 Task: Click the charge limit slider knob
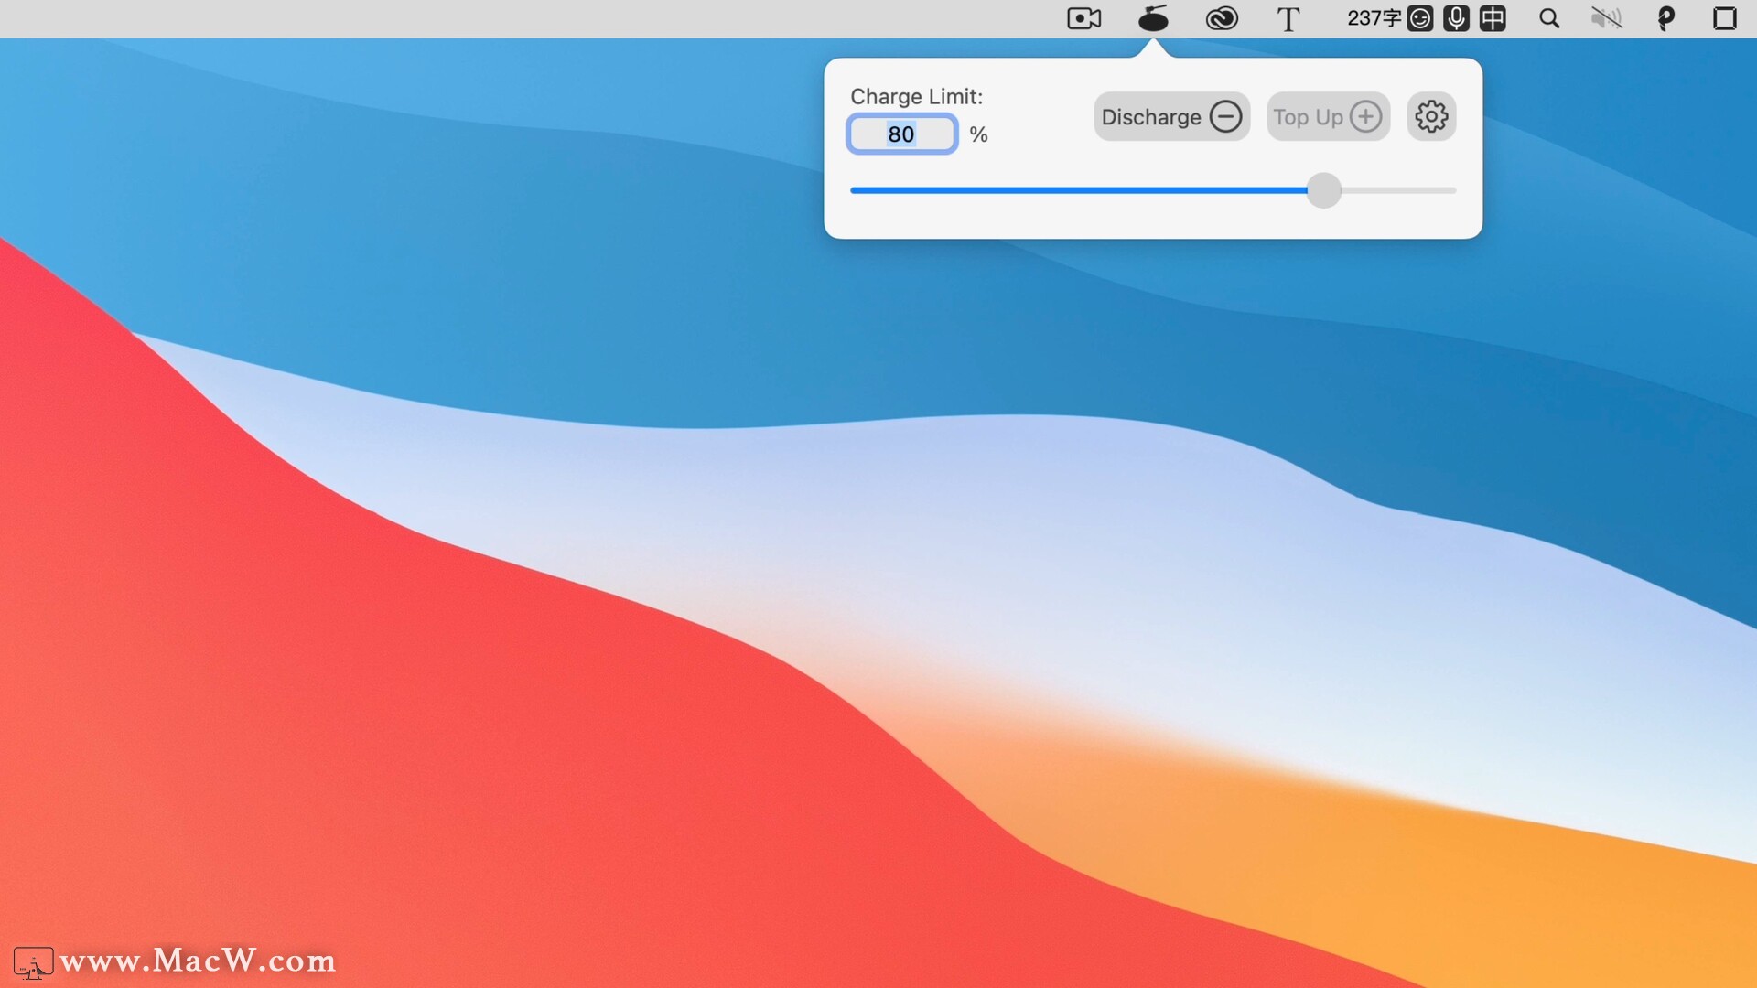1323,190
